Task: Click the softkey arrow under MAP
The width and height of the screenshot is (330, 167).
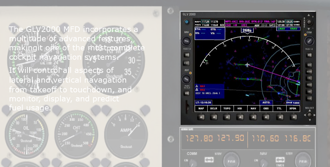Action: [x=201, y=117]
